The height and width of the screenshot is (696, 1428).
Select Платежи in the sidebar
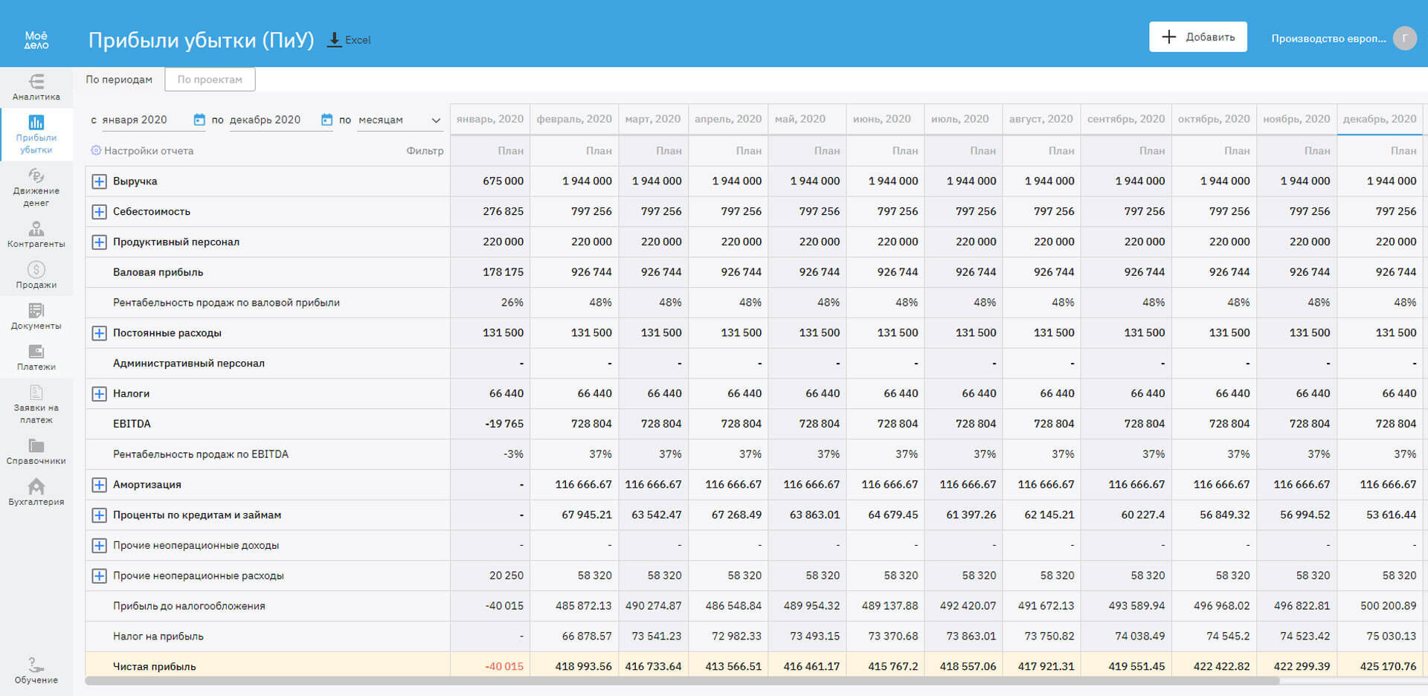click(36, 356)
